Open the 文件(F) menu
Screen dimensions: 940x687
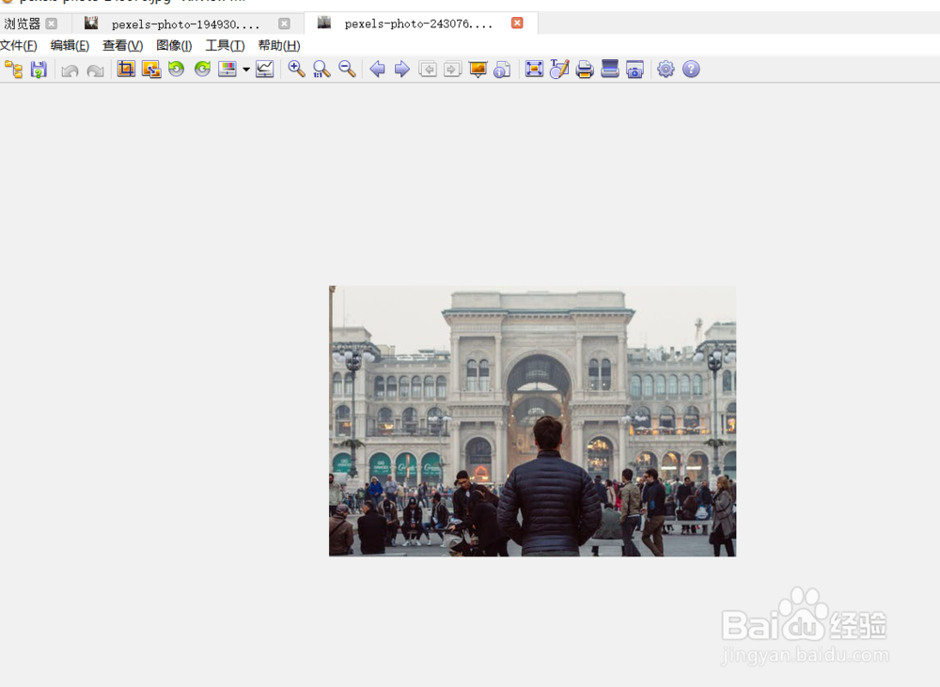point(19,45)
